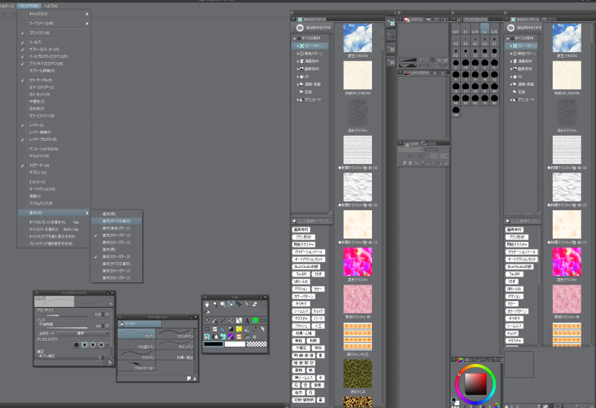Select the black main color swatch in tool palette
This screenshot has width=596, height=408.
coord(212,344)
